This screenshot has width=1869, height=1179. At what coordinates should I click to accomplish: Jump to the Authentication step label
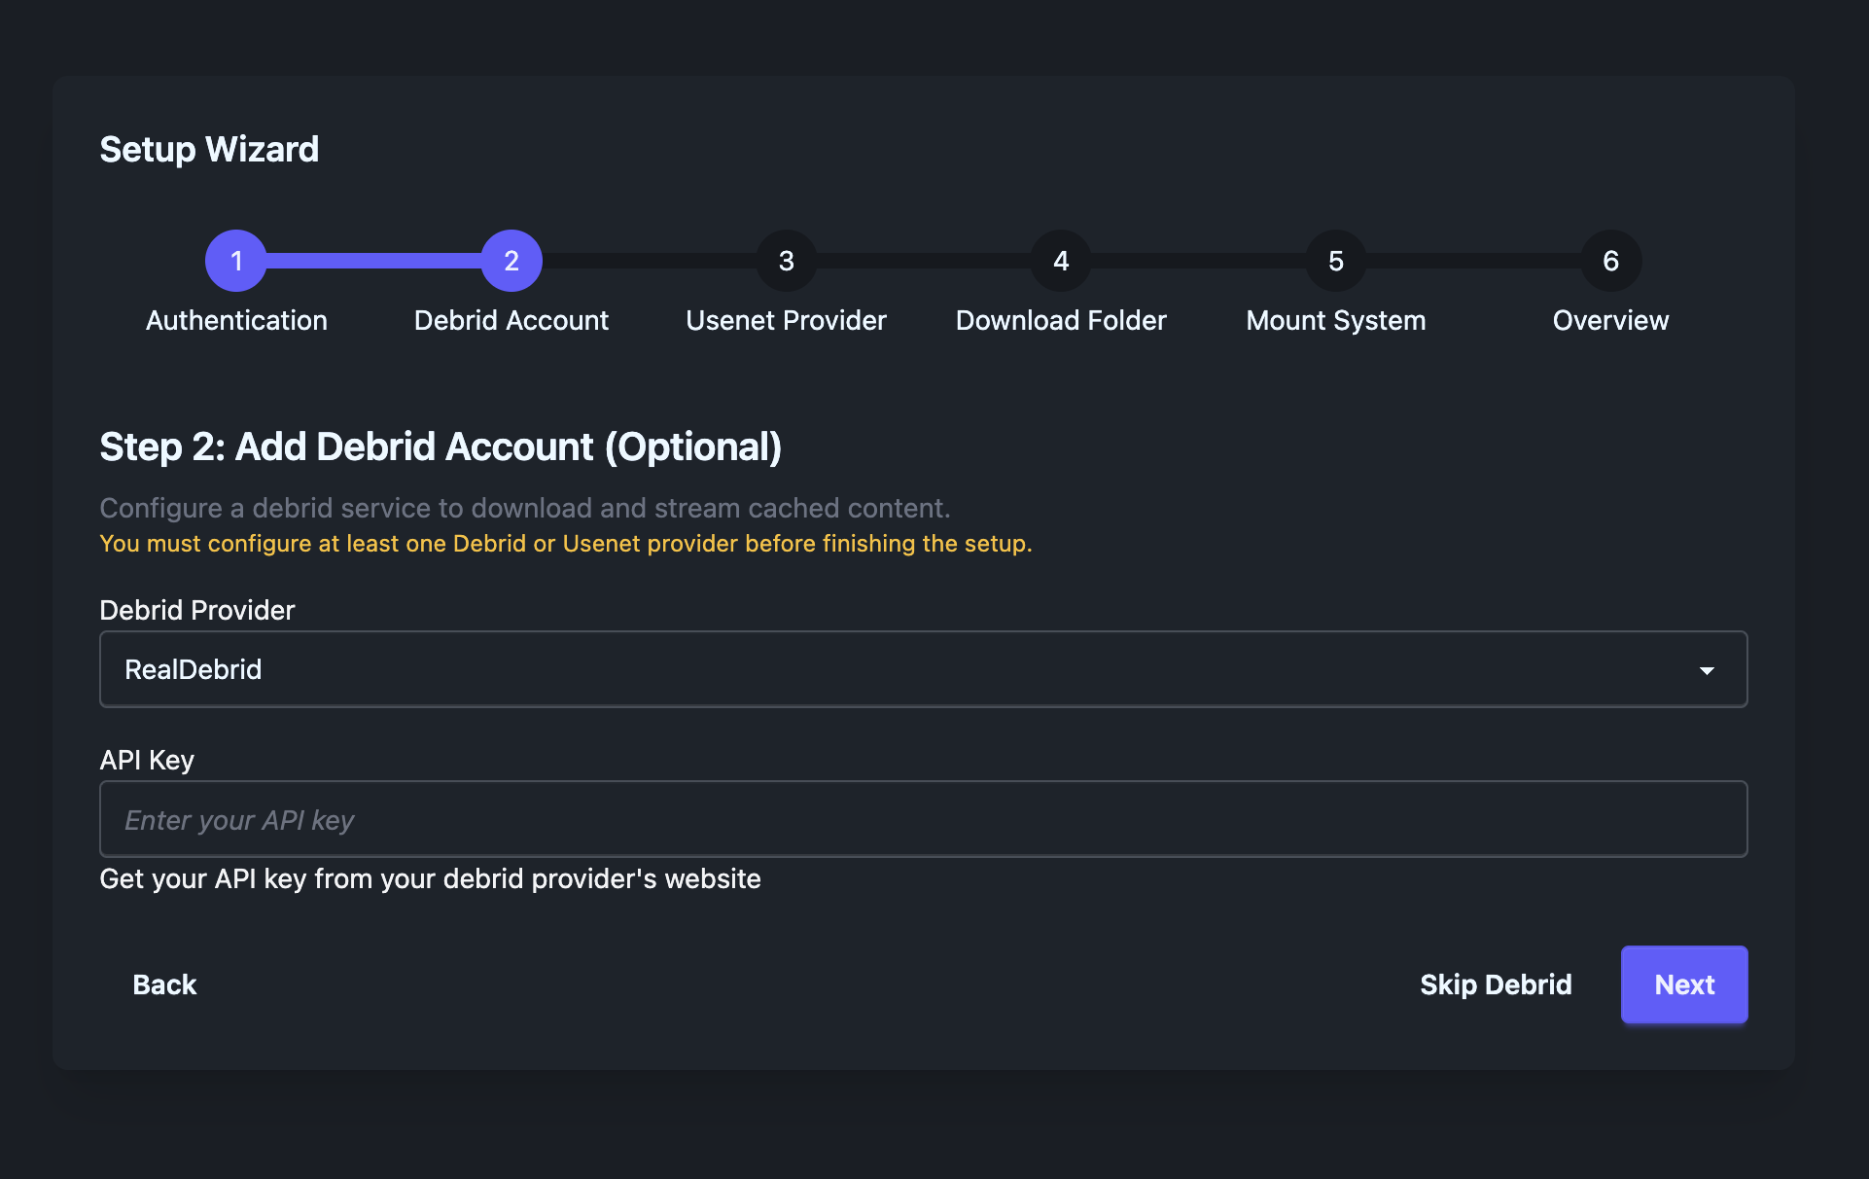pyautogui.click(x=236, y=320)
